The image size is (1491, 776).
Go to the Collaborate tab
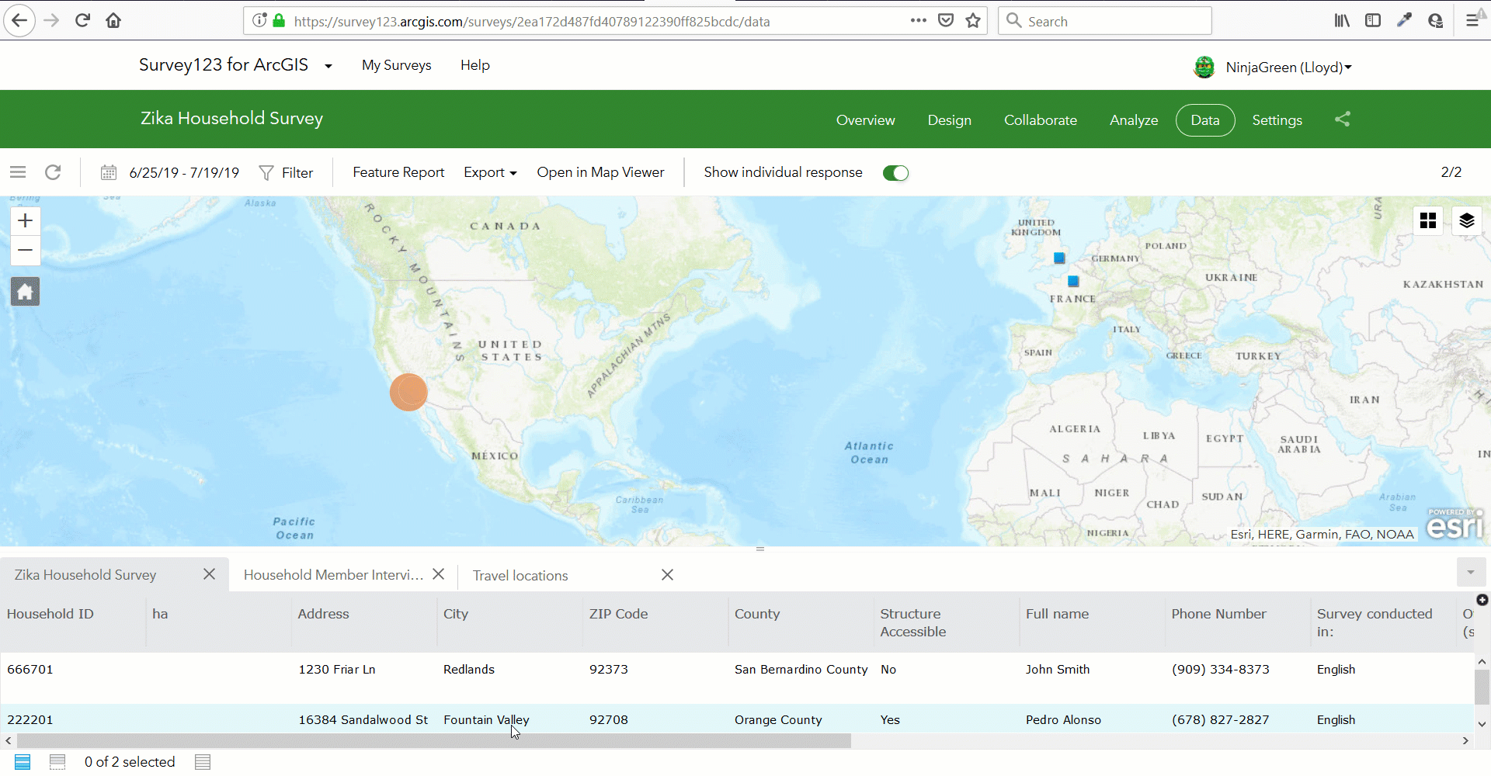point(1040,120)
